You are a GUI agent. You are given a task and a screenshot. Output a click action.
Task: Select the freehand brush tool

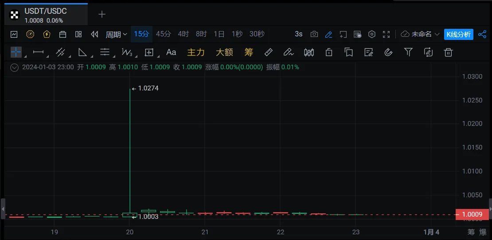pos(289,52)
